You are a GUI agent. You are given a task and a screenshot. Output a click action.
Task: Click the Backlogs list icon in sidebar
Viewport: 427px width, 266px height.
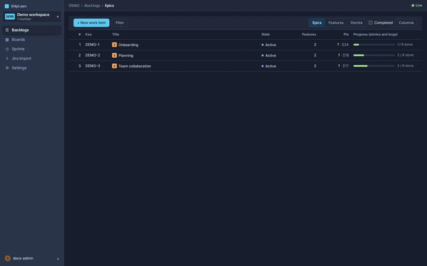click(7, 30)
